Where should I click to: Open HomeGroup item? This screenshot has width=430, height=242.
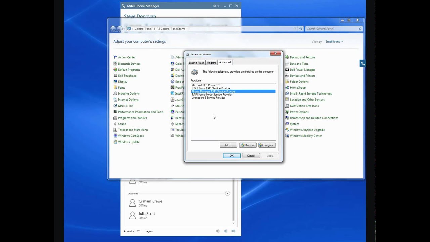pos(298,88)
